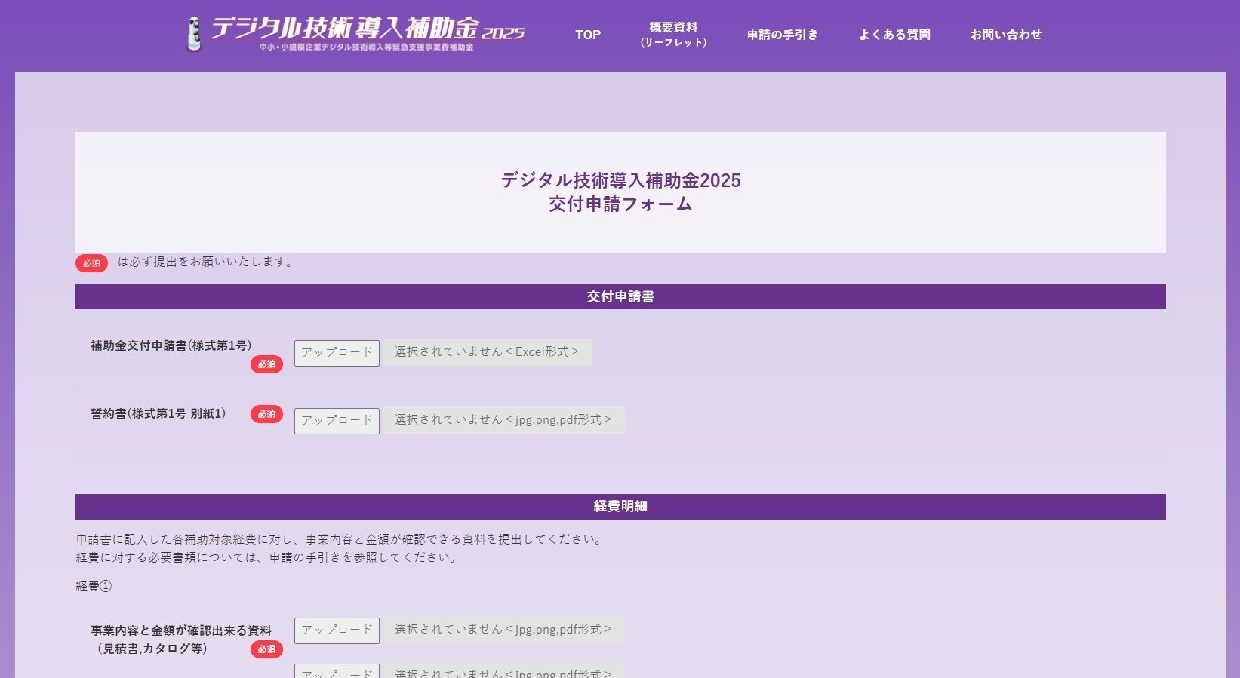Click 誓約書(様式第1号 別紙1) label
1240x678 pixels.
[x=158, y=413]
